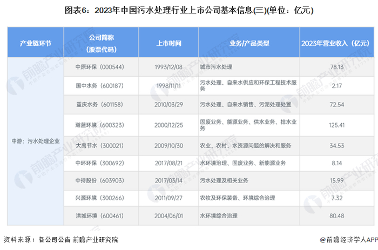
Task: Click the listing date '2009/10/30'
Action: pos(168,146)
